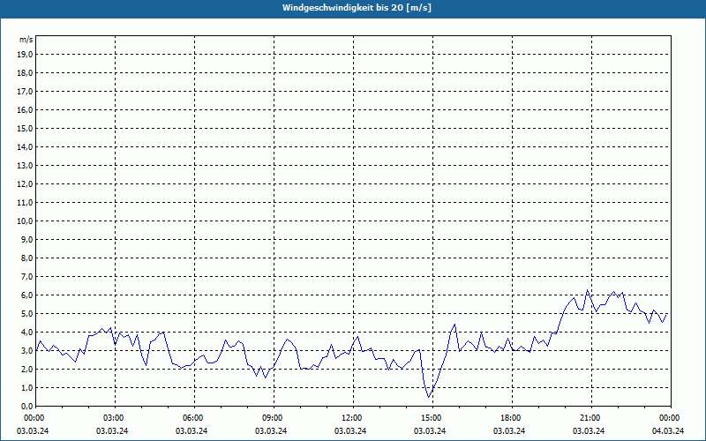Image resolution: width=706 pixels, height=441 pixels.
Task: Click the '09:00' time label
Action: tap(274, 418)
